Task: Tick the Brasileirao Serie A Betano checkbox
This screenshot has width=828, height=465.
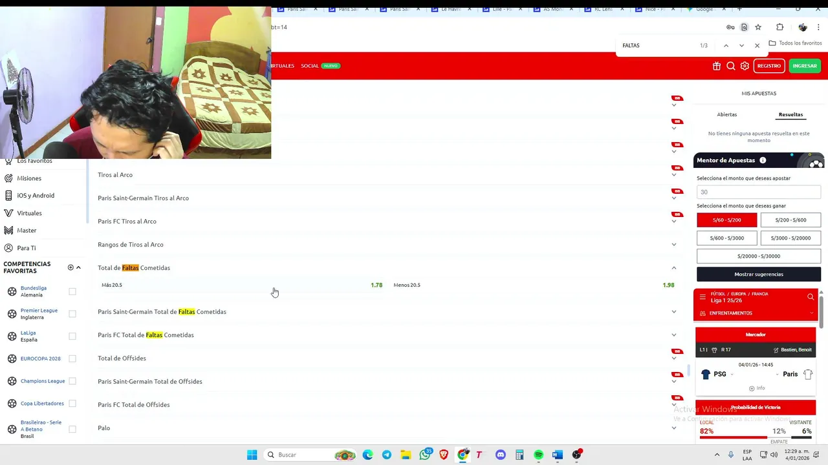Action: pos(72,429)
